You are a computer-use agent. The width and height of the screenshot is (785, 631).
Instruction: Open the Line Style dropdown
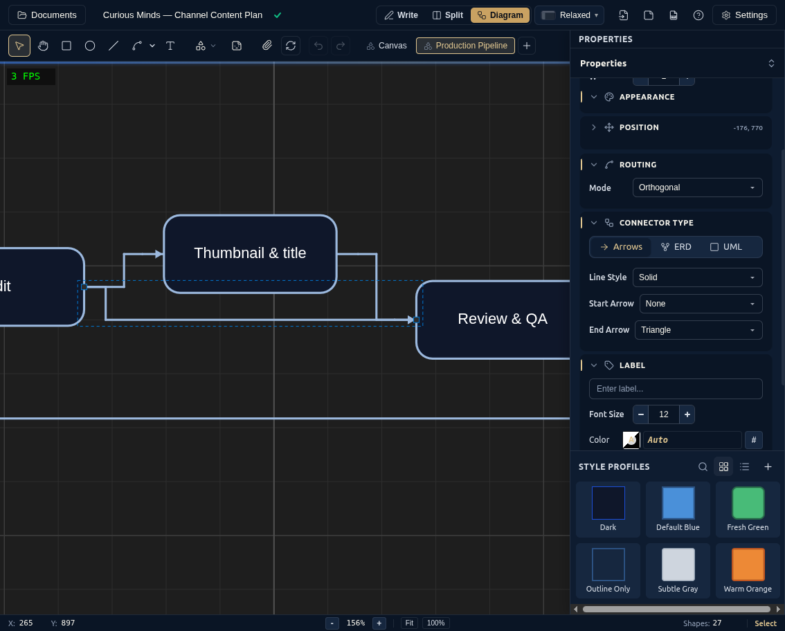[x=697, y=277]
